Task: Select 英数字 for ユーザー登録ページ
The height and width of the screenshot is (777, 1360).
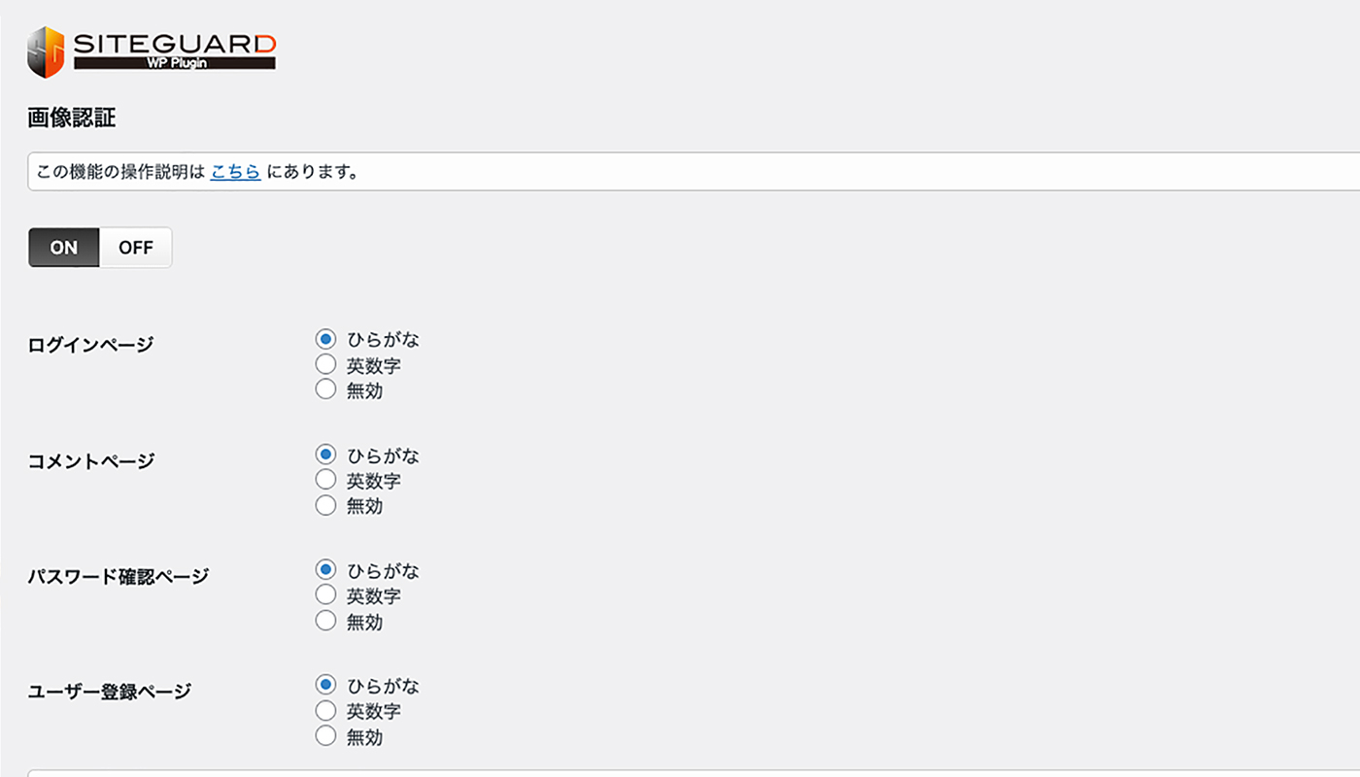Action: (x=325, y=711)
